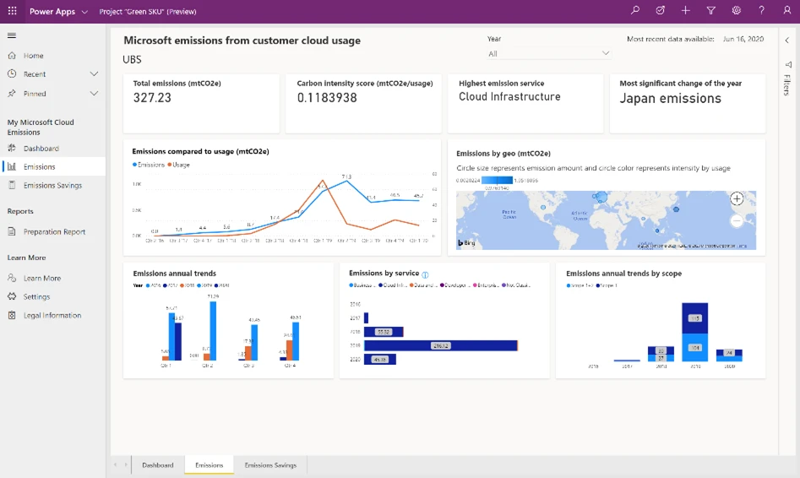Zoom in on the emissions map
The width and height of the screenshot is (800, 478).
point(737,198)
